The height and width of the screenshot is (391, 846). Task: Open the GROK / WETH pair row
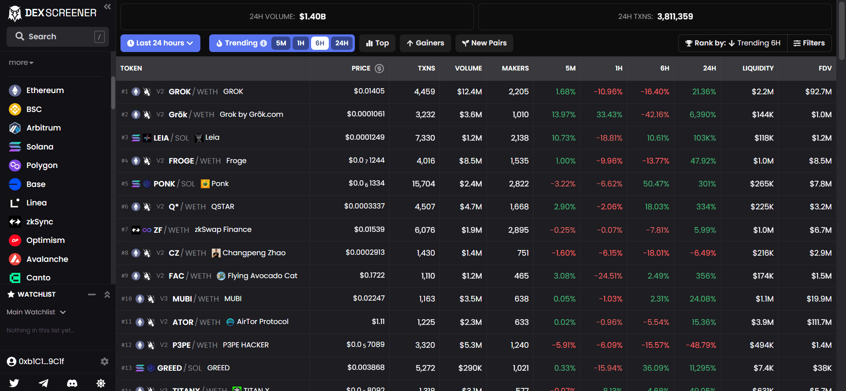476,92
